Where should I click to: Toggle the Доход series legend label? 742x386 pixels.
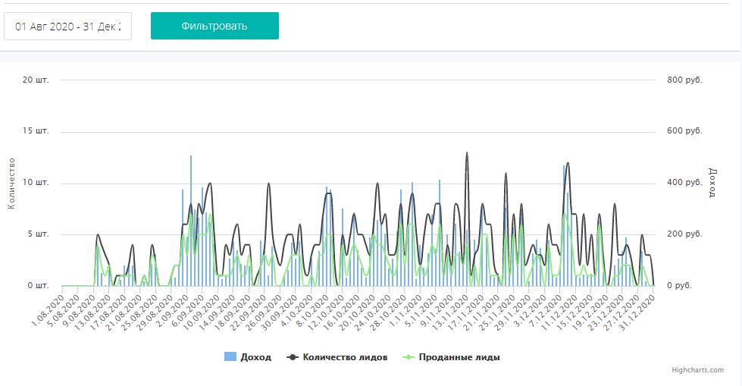[255, 357]
